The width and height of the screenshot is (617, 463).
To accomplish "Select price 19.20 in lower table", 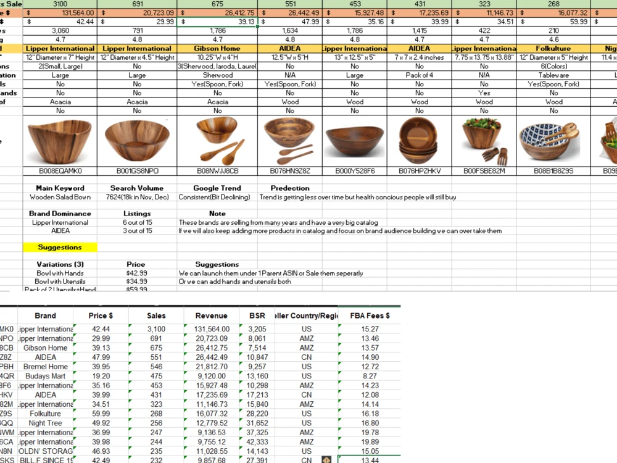I will (101, 376).
